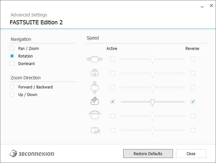This screenshot has height=163, width=216.
Task: Check Active for pan left/right axis
Action: [x=112, y=59]
